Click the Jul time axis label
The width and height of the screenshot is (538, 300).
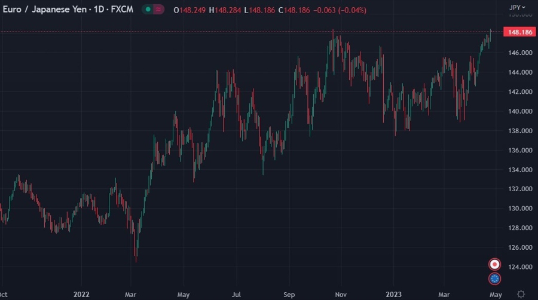pos(236,295)
